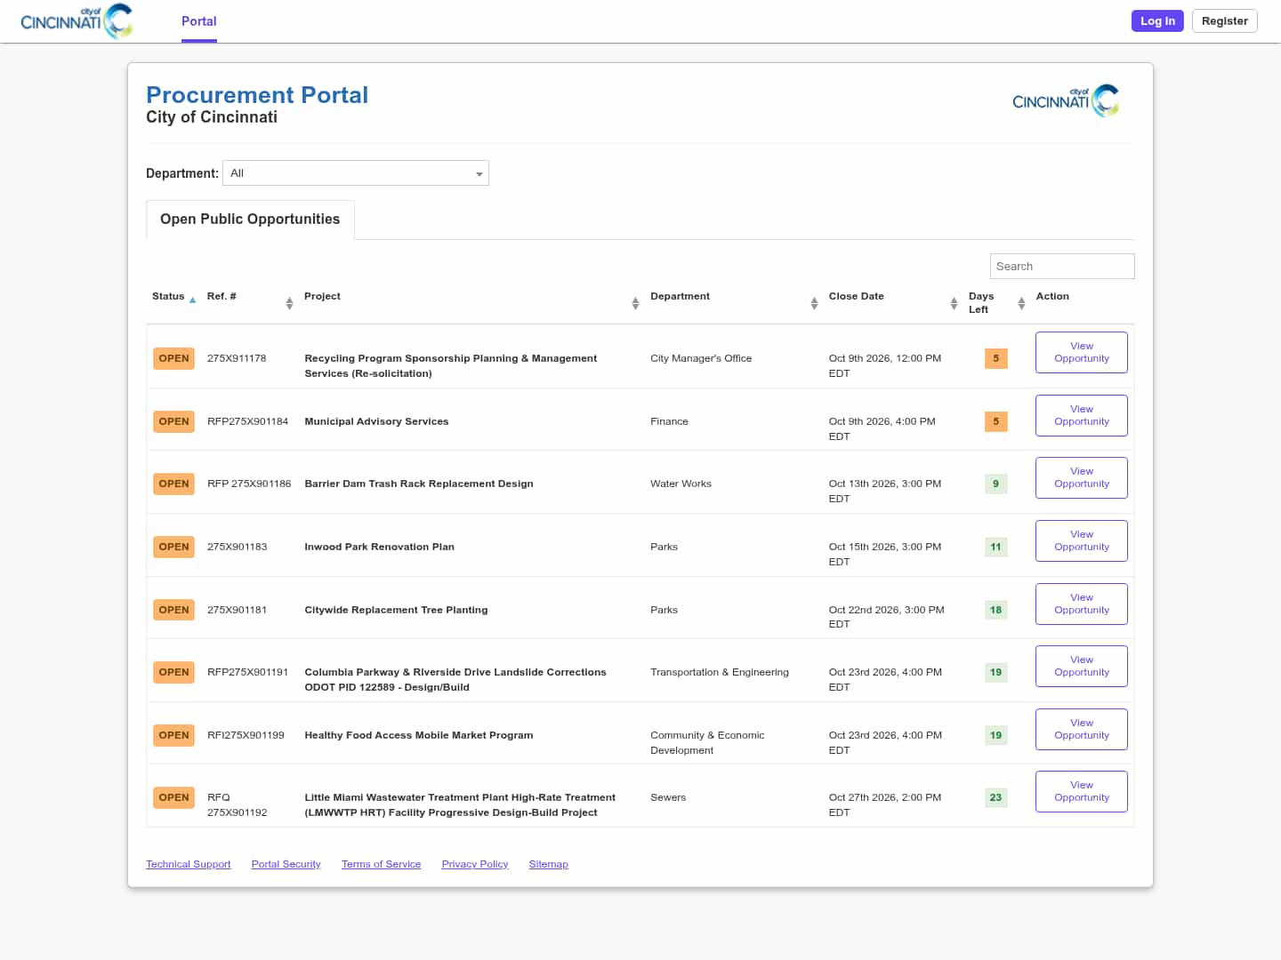
Task: Click the Transportation & Engineering department cell
Action: 719,672
